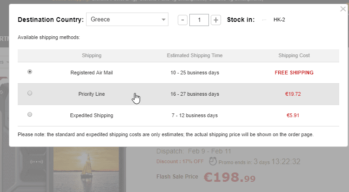
Task: Click the Estimated Shipping Time column header
Action: pyautogui.click(x=195, y=55)
